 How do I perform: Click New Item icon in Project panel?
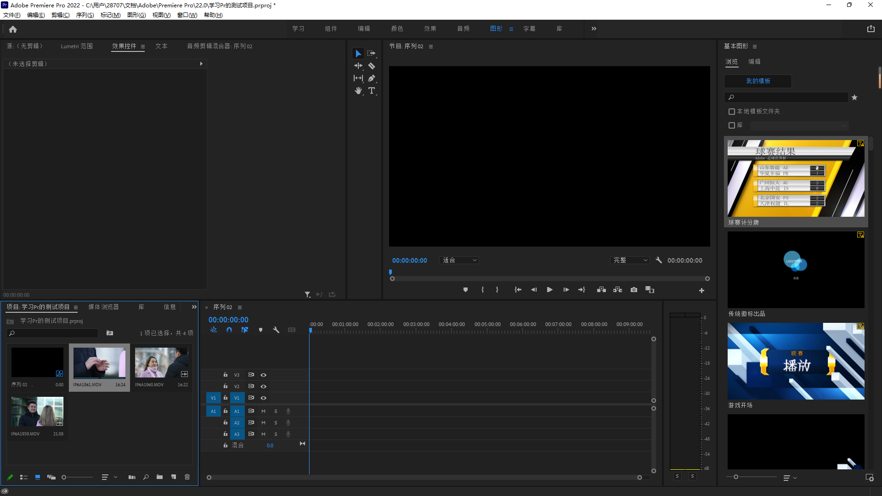click(174, 477)
